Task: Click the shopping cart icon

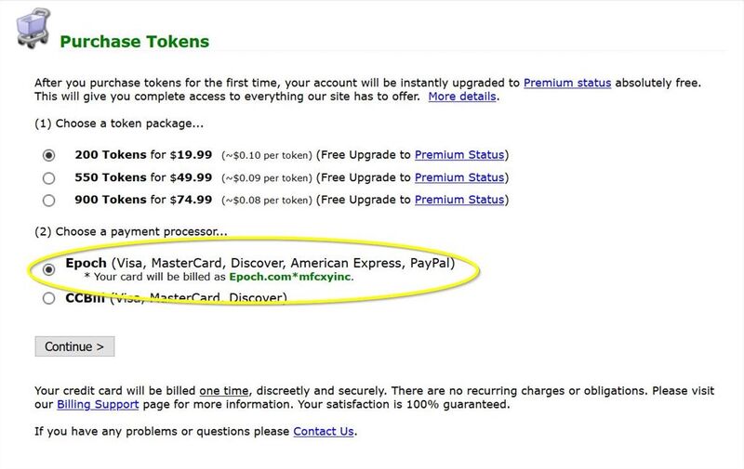Action: (x=33, y=28)
